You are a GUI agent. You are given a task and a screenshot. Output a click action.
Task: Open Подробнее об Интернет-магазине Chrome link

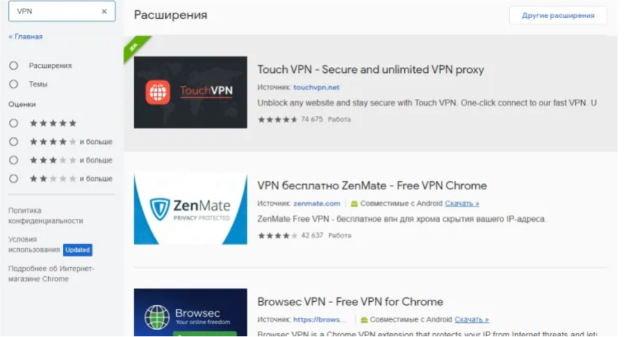pos(51,274)
